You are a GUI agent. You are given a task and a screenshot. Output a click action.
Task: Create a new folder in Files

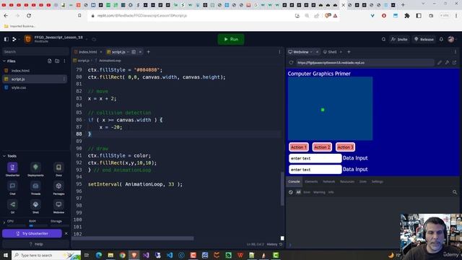(57, 61)
